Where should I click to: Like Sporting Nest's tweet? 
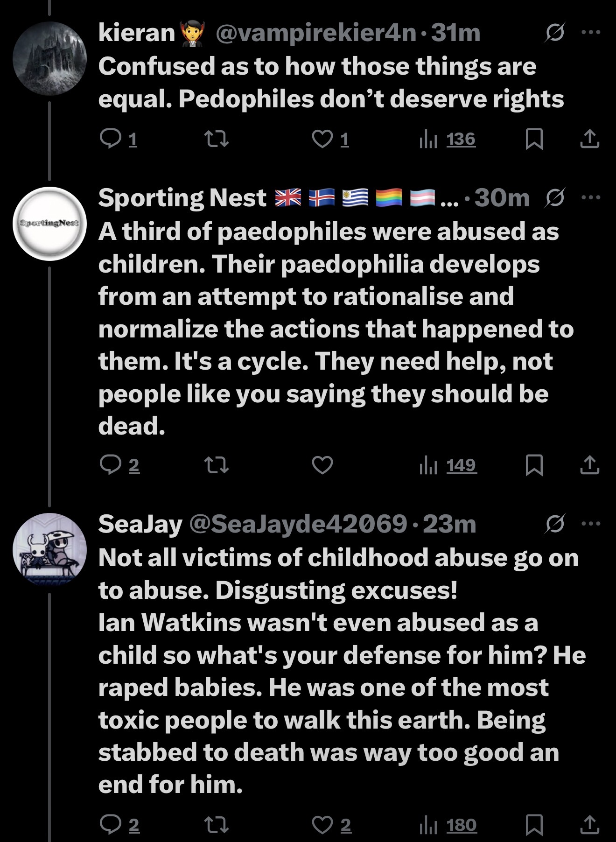pyautogui.click(x=322, y=465)
